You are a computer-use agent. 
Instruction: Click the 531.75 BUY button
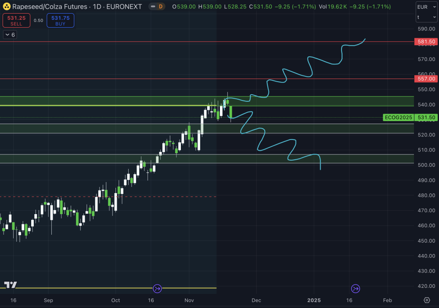pyautogui.click(x=61, y=21)
